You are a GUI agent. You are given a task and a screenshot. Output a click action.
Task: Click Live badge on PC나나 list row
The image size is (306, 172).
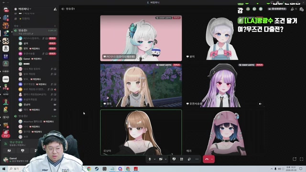tap(52, 38)
